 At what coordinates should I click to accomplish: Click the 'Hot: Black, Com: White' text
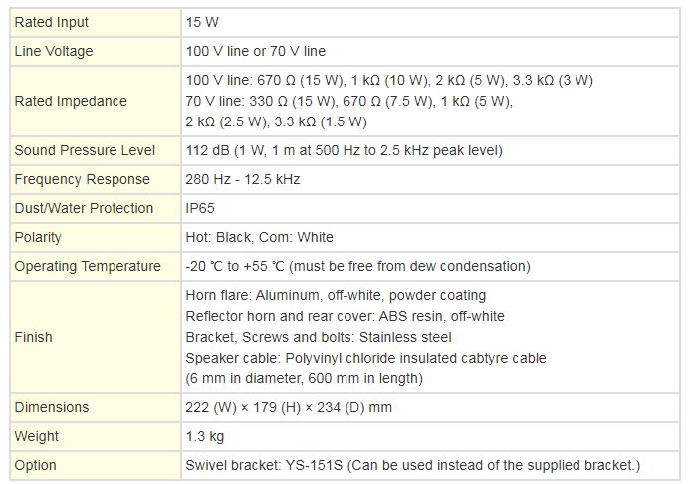point(260,238)
